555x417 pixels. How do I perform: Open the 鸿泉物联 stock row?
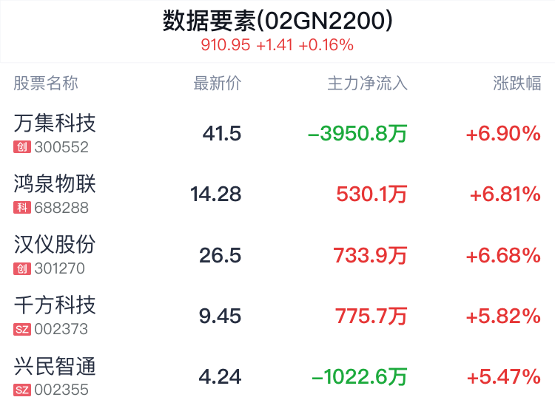pyautogui.click(x=277, y=194)
